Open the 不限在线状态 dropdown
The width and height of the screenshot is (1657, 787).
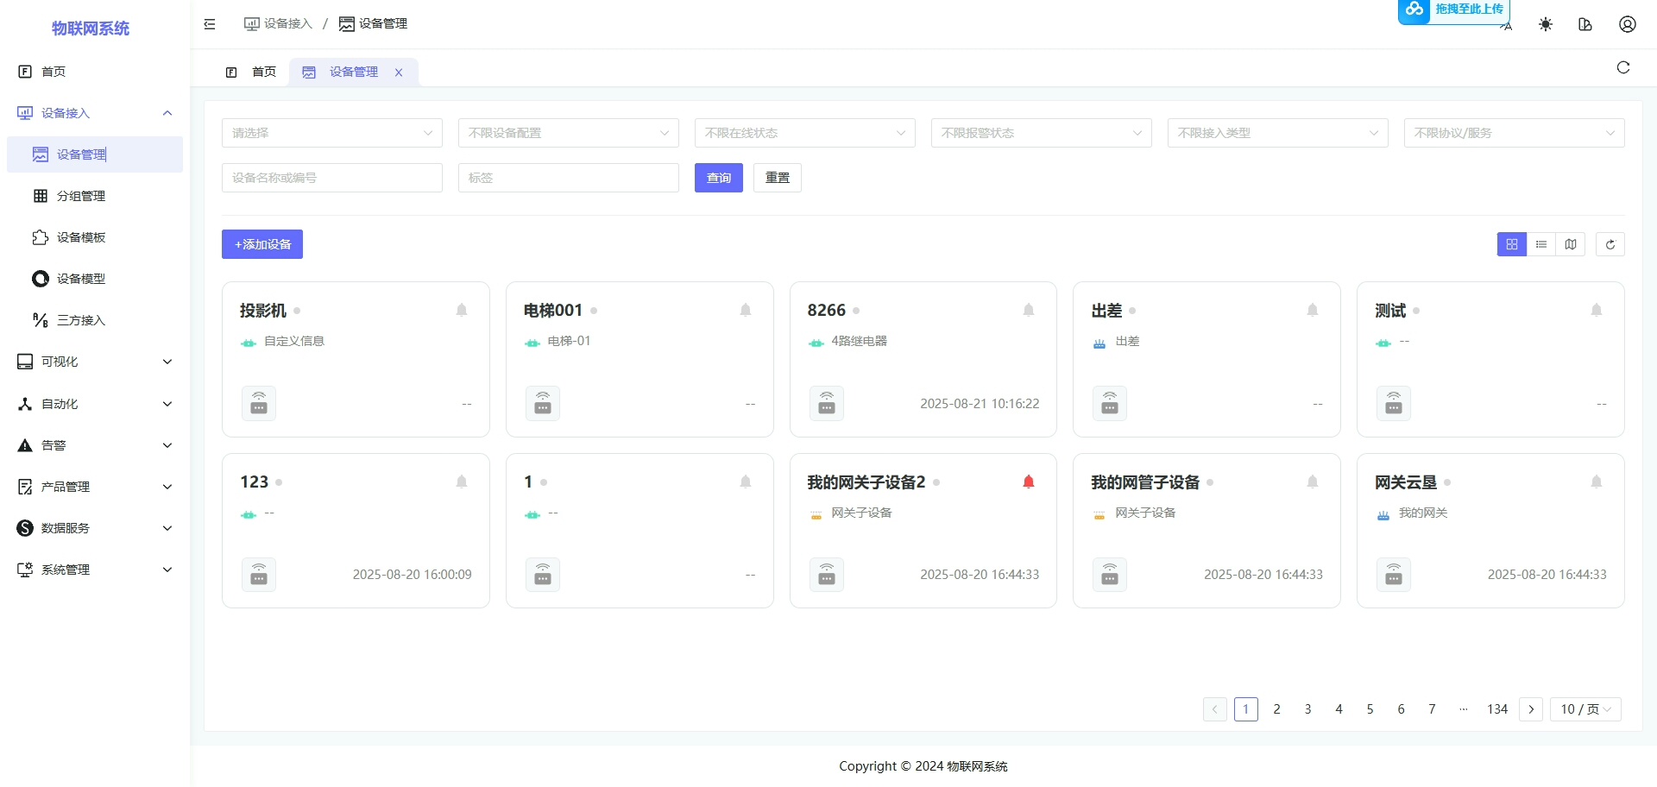pyautogui.click(x=804, y=133)
